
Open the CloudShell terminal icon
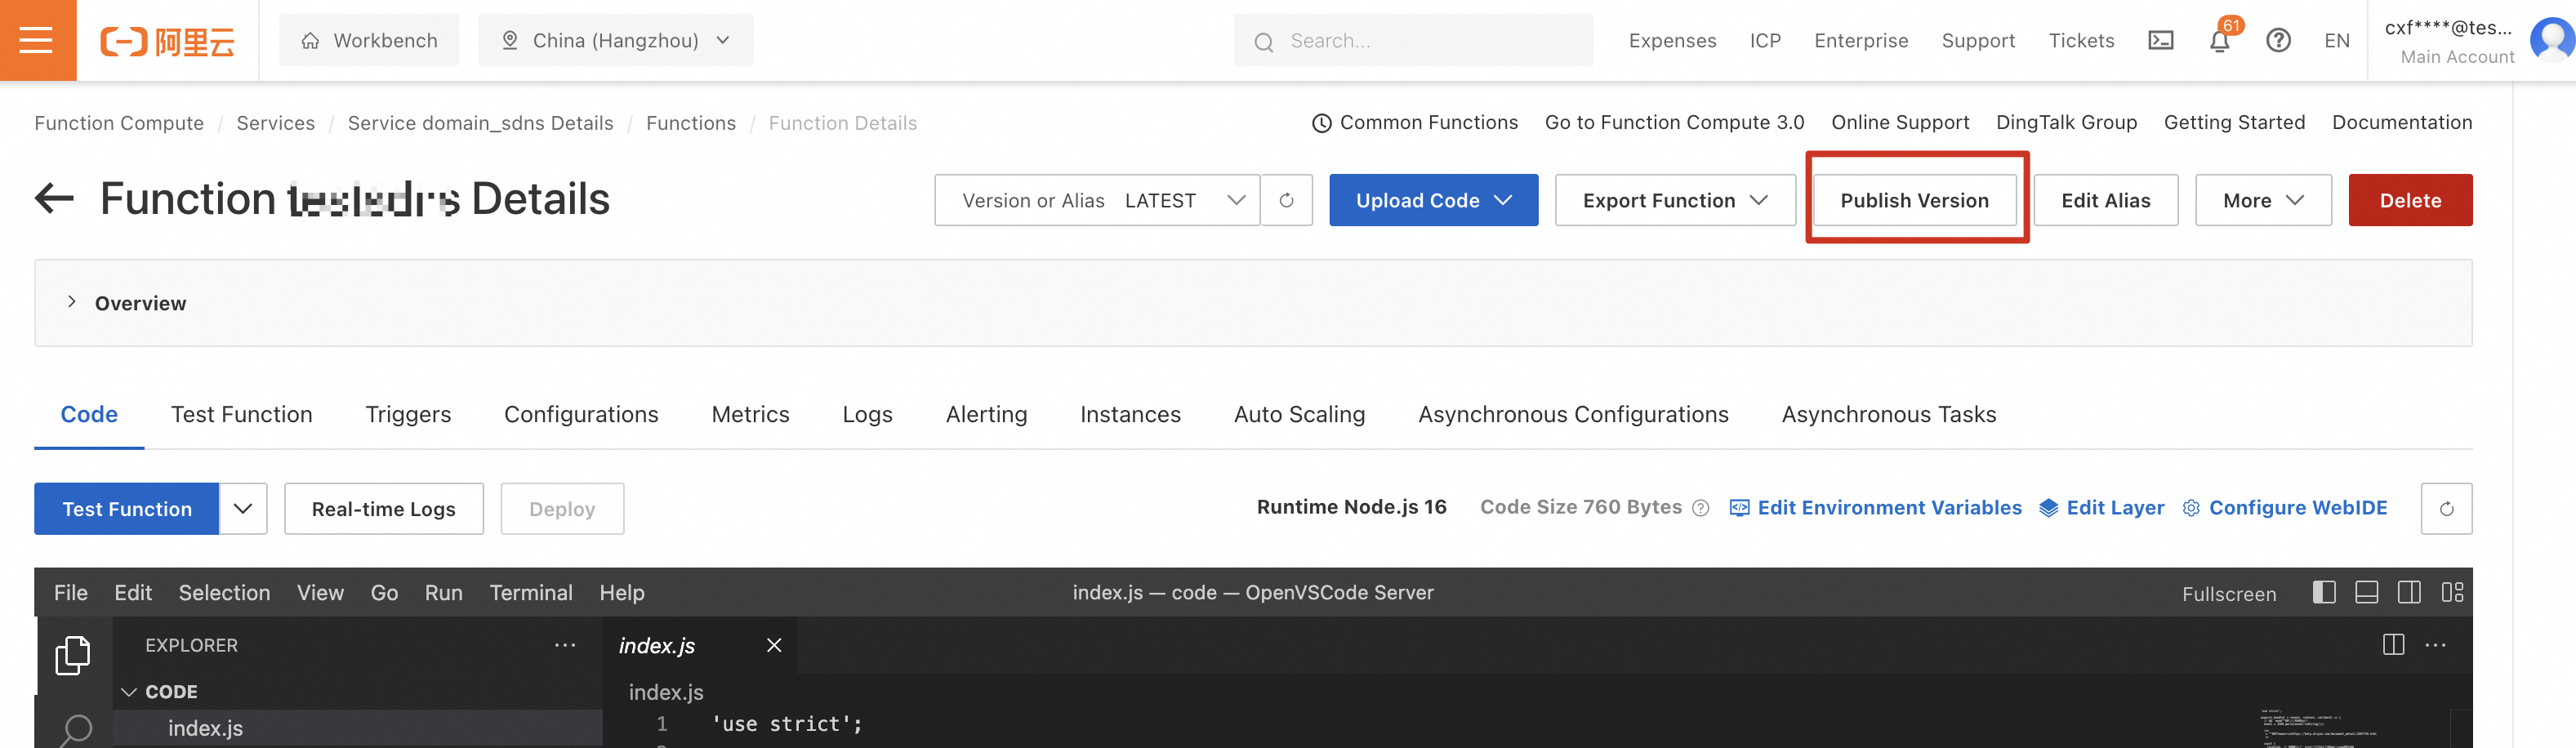(x=2161, y=40)
